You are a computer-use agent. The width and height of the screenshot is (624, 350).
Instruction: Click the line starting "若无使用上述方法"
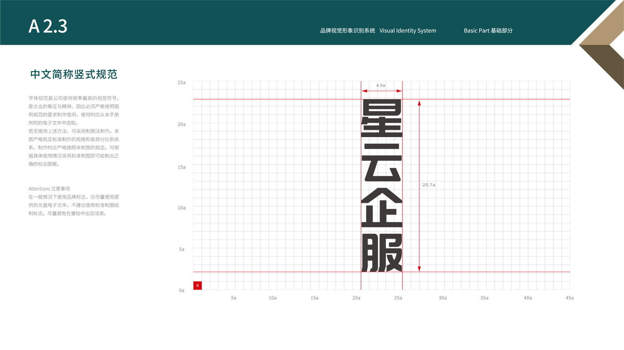[x=74, y=131]
